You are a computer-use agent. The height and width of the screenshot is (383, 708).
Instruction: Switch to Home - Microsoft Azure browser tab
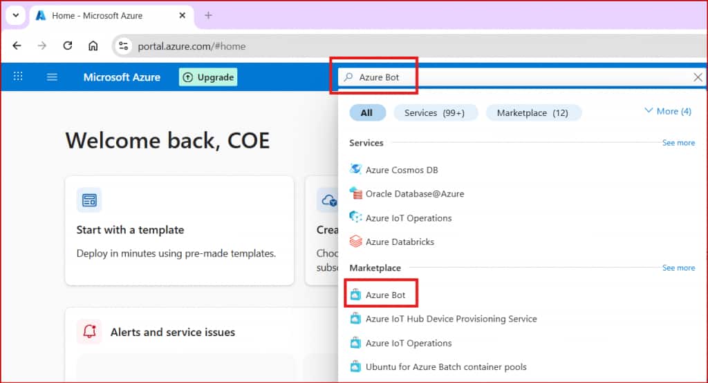coord(112,15)
